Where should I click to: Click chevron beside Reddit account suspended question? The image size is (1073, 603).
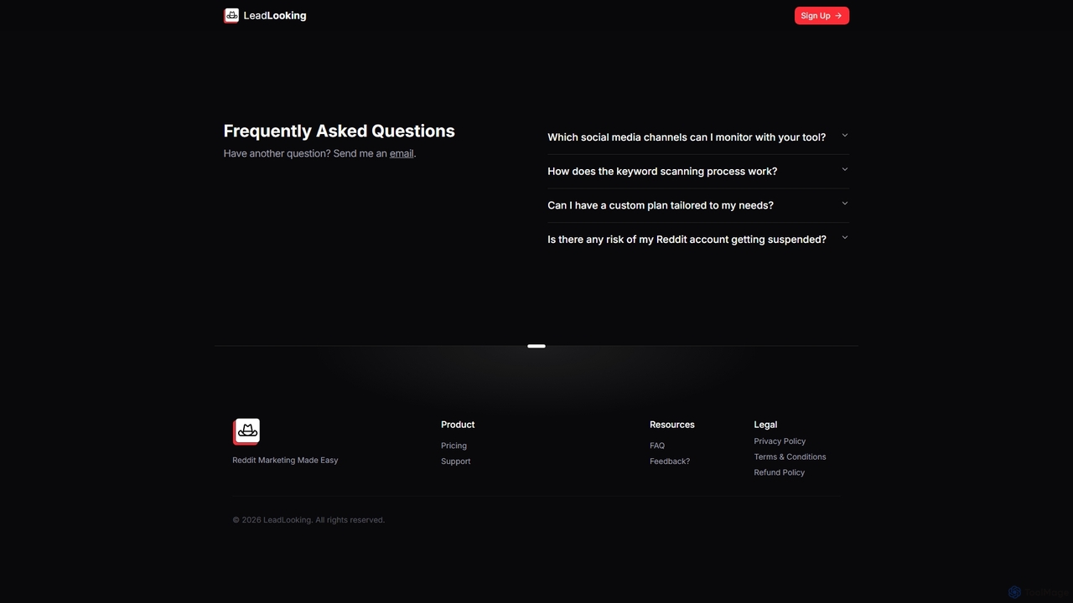(x=845, y=238)
